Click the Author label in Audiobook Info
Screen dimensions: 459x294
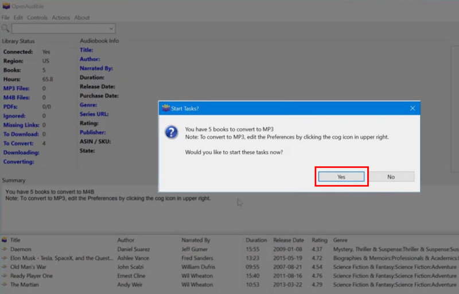[90, 59]
